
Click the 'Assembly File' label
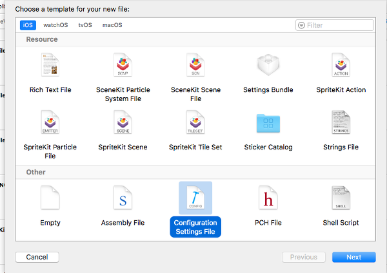(123, 223)
